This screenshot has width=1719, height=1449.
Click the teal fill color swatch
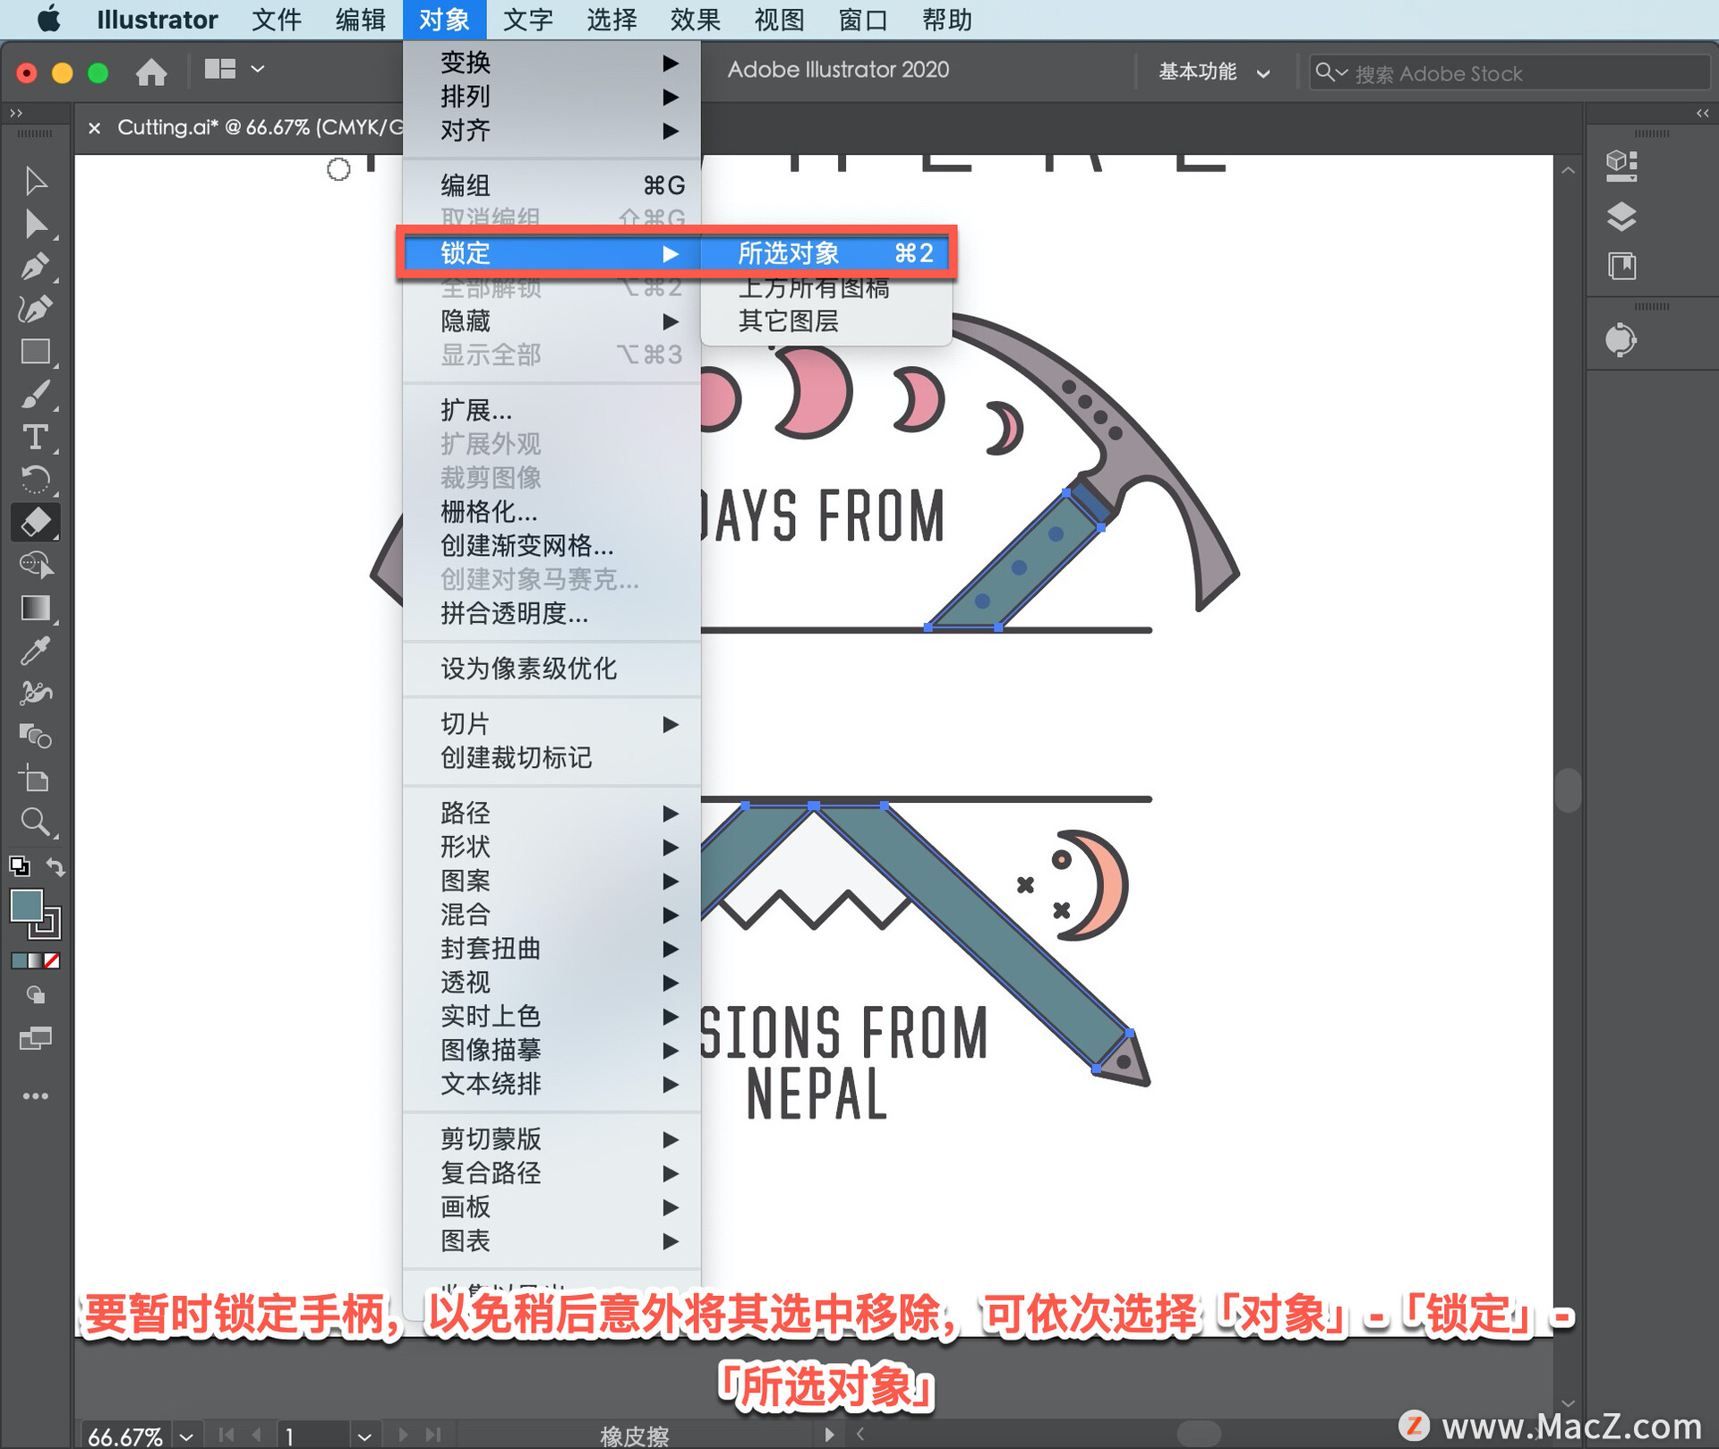(x=26, y=905)
